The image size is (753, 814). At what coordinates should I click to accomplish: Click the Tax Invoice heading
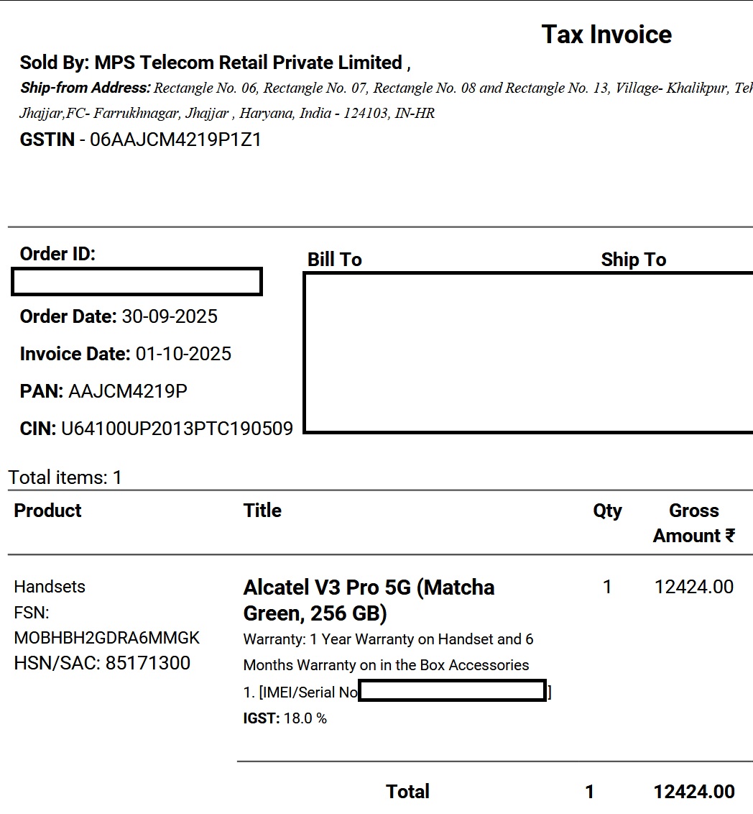coord(606,35)
